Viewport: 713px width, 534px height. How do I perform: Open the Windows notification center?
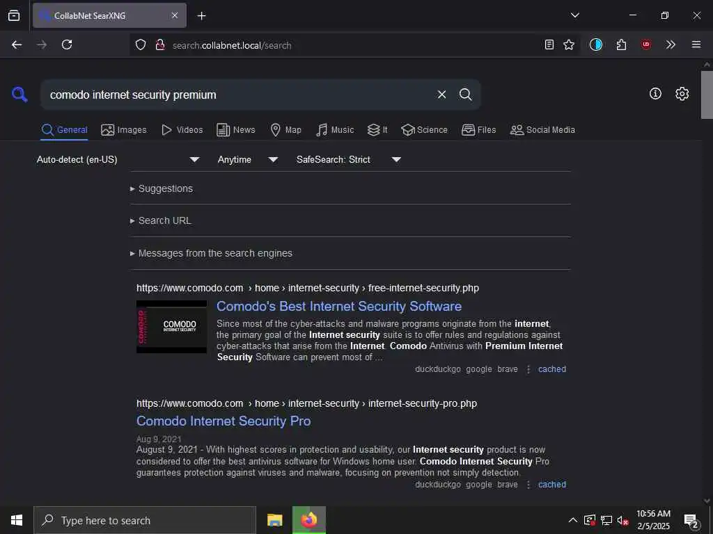(x=691, y=521)
